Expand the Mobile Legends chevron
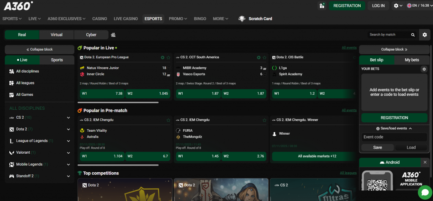The image size is (433, 201). click(x=69, y=164)
